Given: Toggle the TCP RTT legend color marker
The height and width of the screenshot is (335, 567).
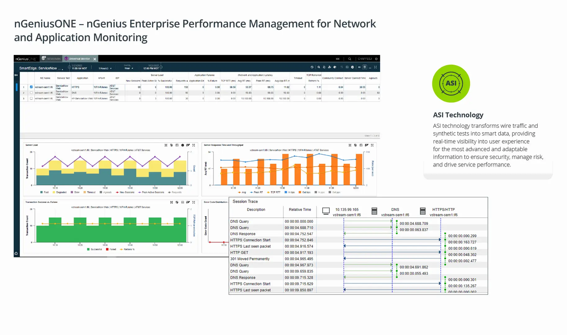Looking at the screenshot, I should point(268,192).
